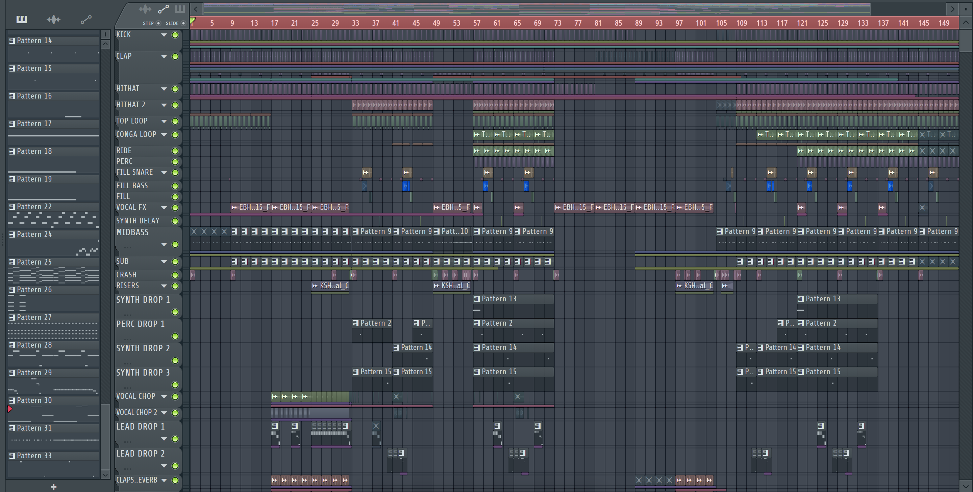Click bar 57 on the timeline ruler
The image size is (973, 492).
(477, 23)
